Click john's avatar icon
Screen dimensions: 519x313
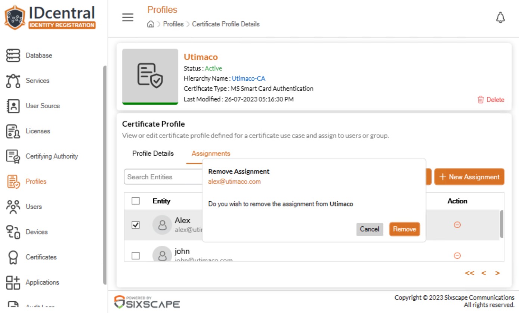click(162, 255)
